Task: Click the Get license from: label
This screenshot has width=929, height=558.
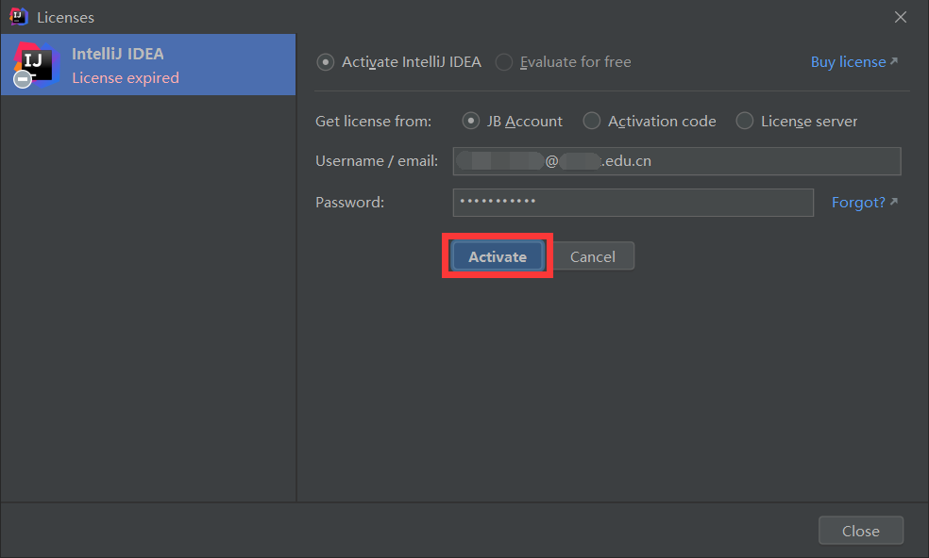Action: [373, 122]
